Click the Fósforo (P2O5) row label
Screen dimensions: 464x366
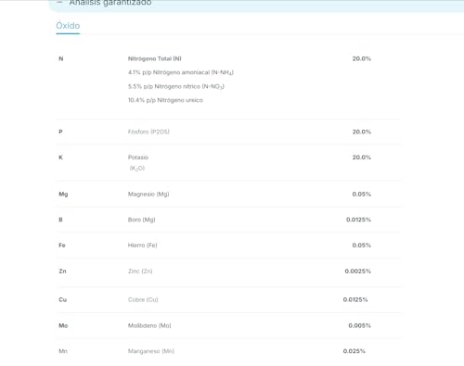[x=148, y=132]
